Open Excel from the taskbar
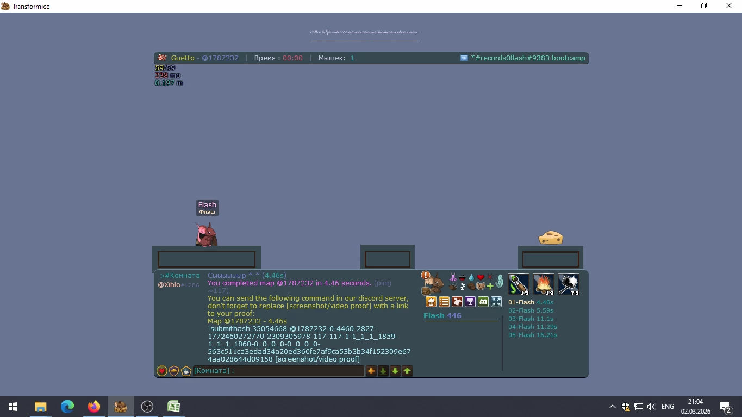This screenshot has width=742, height=417. (173, 406)
